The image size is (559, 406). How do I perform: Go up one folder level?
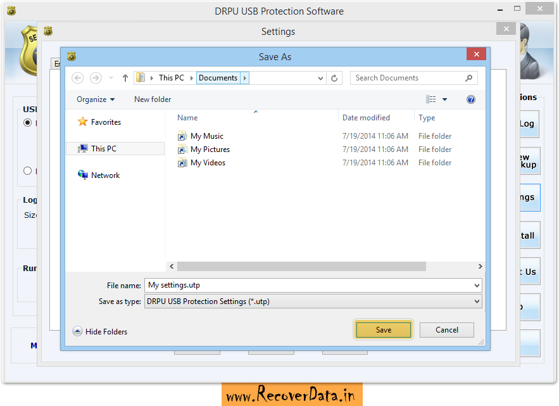[x=125, y=78]
